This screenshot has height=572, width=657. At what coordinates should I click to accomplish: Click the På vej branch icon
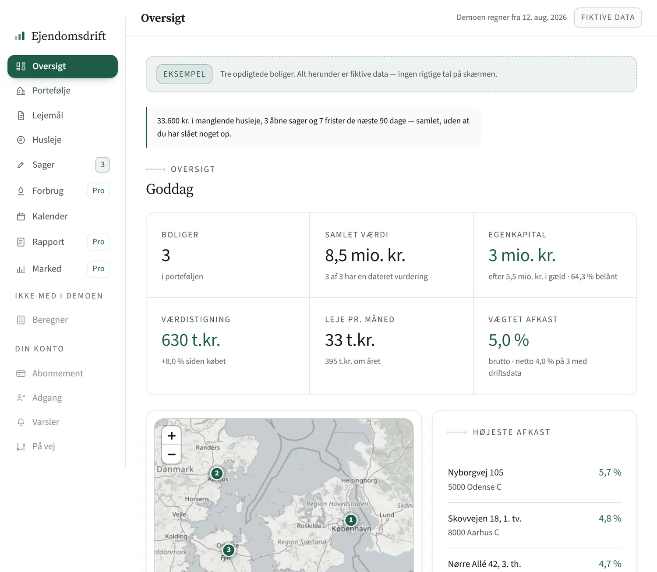pyautogui.click(x=21, y=447)
